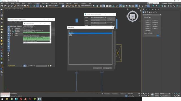181x101 pixels.
Task: Click the object color swatch in Name and Color
Action: coord(158,36)
